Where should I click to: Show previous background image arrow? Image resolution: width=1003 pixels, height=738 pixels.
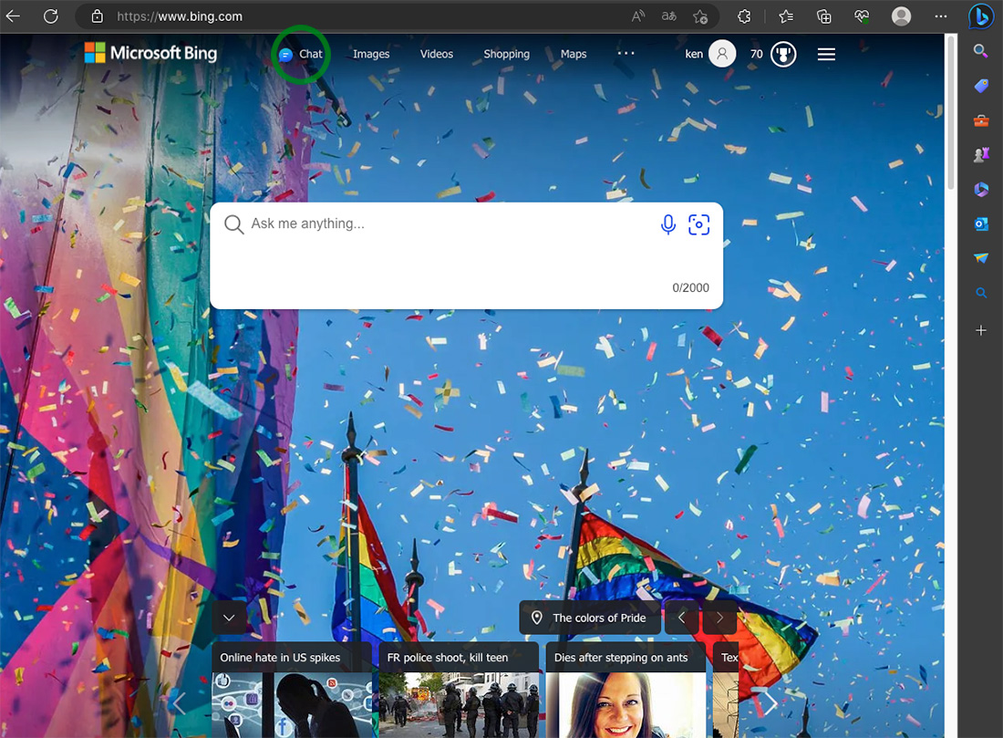(x=681, y=618)
